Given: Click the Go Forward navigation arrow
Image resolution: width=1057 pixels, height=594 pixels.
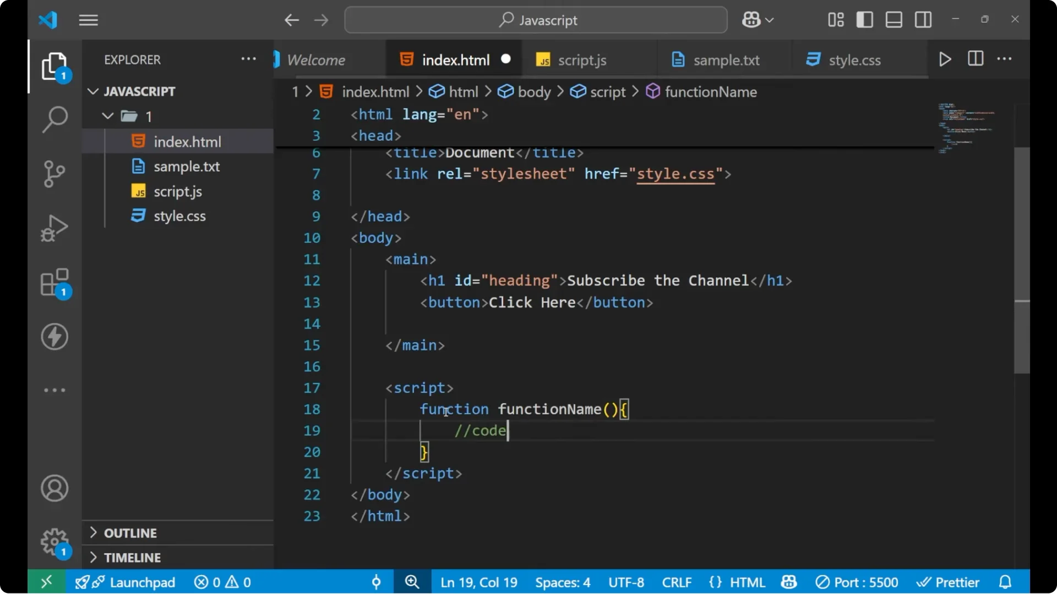Looking at the screenshot, I should pyautogui.click(x=321, y=20).
